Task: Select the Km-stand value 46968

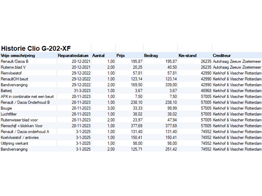Action: coord(206,91)
